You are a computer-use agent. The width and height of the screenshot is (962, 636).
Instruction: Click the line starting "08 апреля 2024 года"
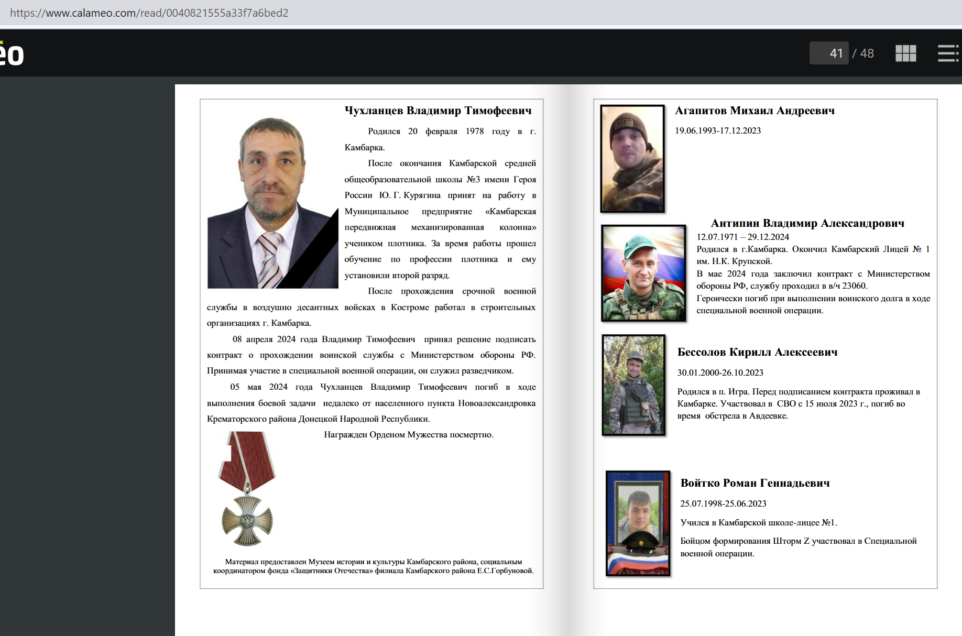[384, 339]
